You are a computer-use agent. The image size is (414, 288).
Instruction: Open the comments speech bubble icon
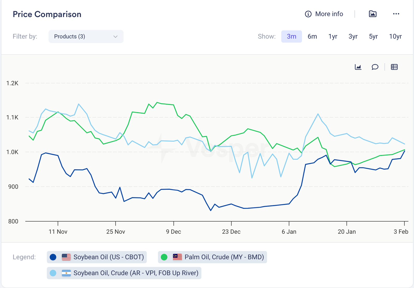pyautogui.click(x=375, y=67)
